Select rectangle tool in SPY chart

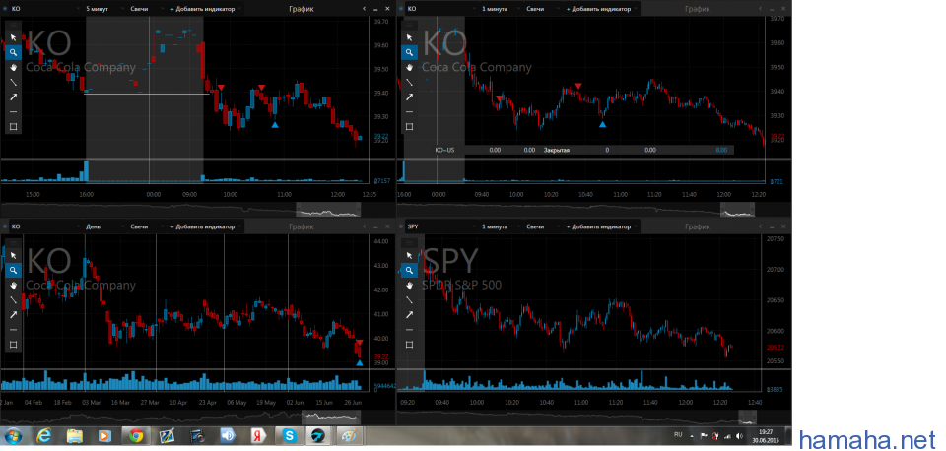(x=410, y=345)
